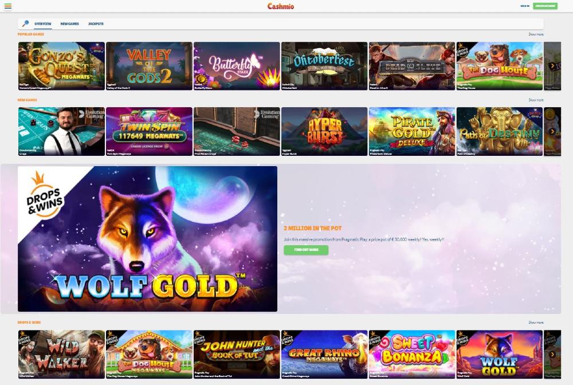Click the green Create Account button

pos(545,6)
